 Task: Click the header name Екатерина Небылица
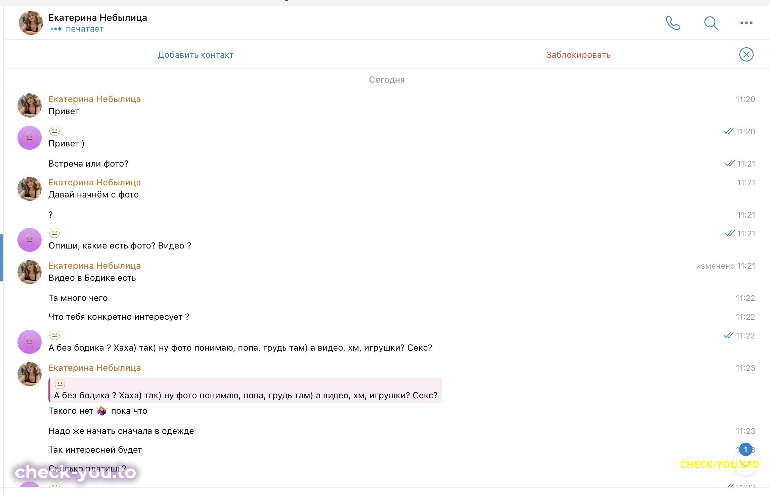point(98,17)
